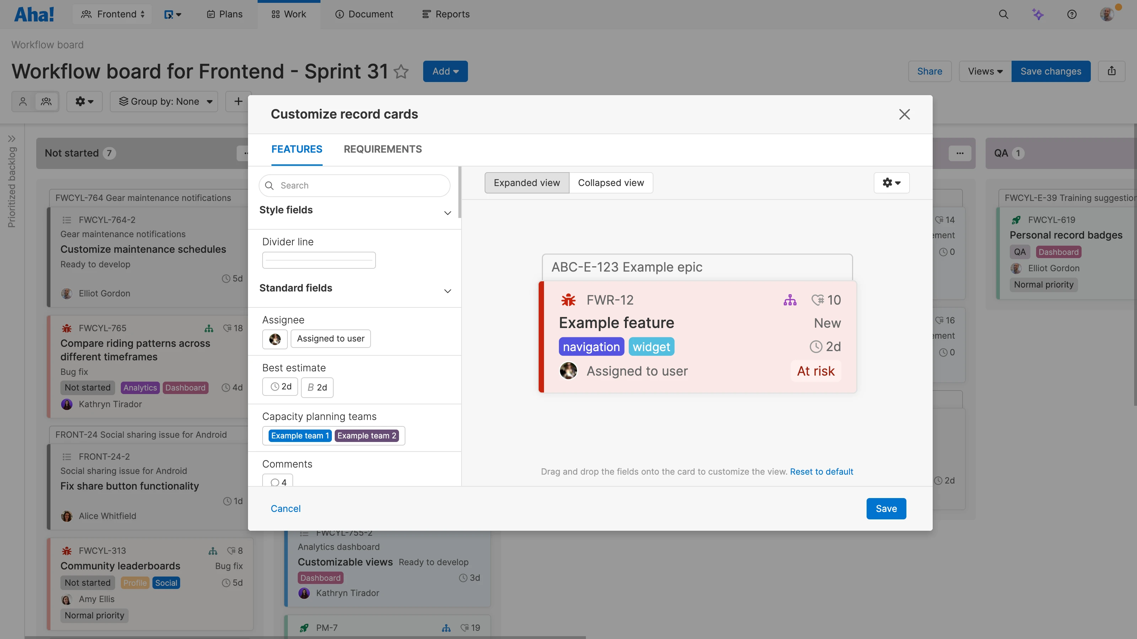Open the Views dropdown

pyautogui.click(x=984, y=71)
